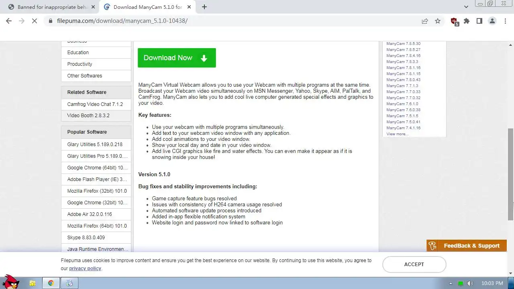Select ManyCam 7.7.0.32 version
514x289 pixels.
pos(403,98)
